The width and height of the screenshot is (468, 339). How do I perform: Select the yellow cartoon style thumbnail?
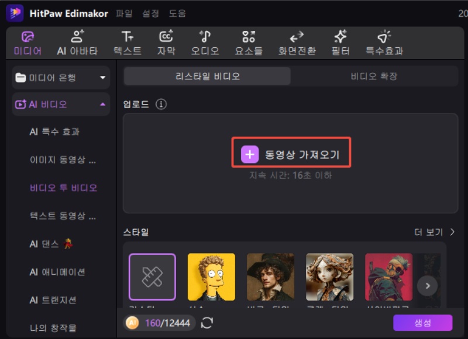(x=211, y=276)
